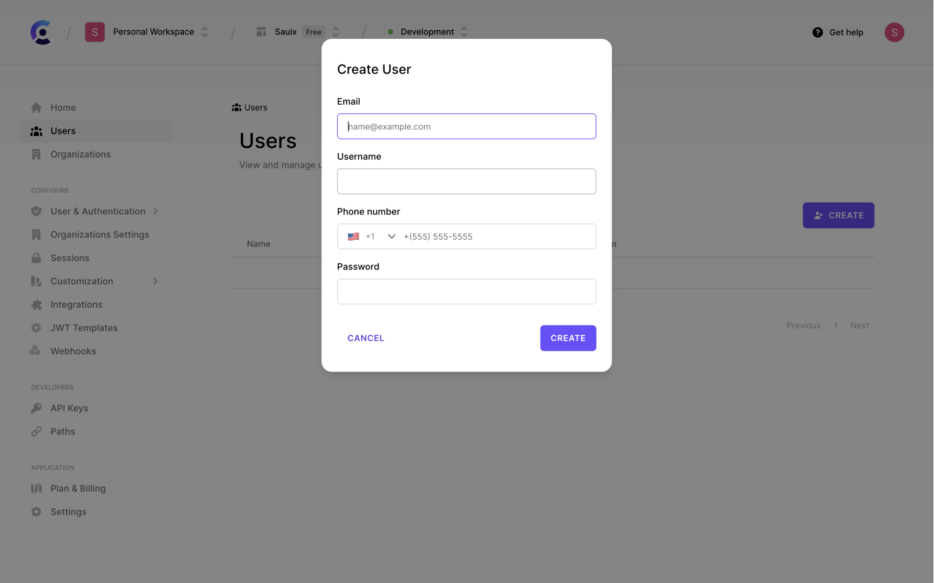Image resolution: width=934 pixels, height=583 pixels.
Task: Open the Settings page in sidebar
Action: click(x=68, y=511)
